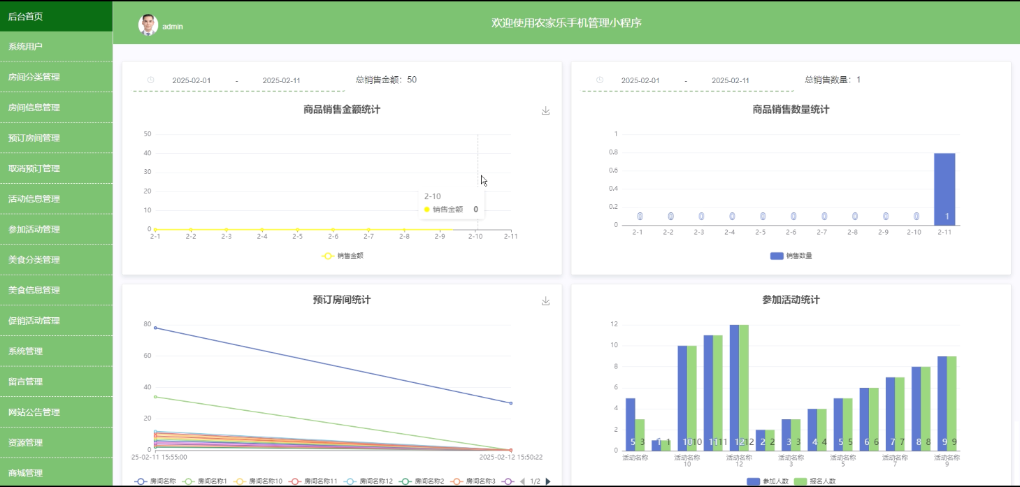Image resolution: width=1020 pixels, height=487 pixels.
Task: Open 取消预订管理 menu
Action: point(56,168)
